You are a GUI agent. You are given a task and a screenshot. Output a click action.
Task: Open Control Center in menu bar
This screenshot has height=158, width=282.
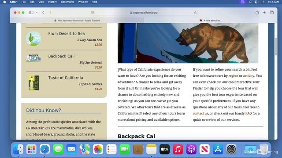click(x=256, y=2)
